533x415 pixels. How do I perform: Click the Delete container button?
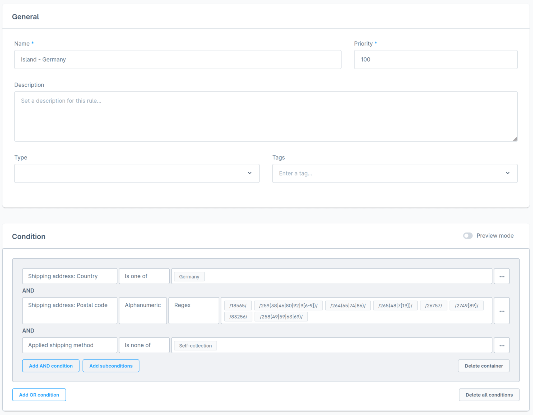pos(484,366)
